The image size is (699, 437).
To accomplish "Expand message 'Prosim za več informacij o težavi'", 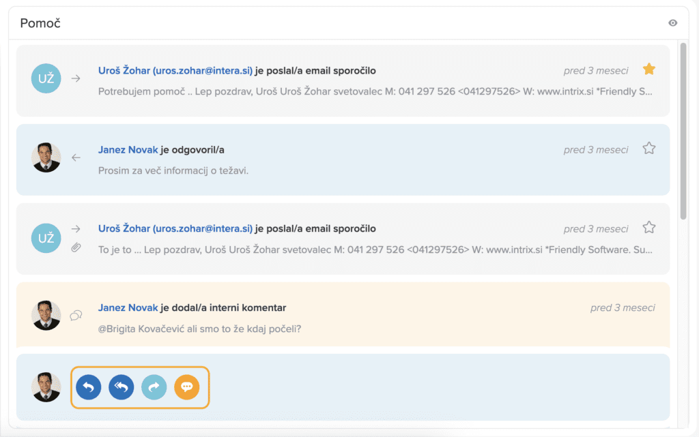I will 173,170.
